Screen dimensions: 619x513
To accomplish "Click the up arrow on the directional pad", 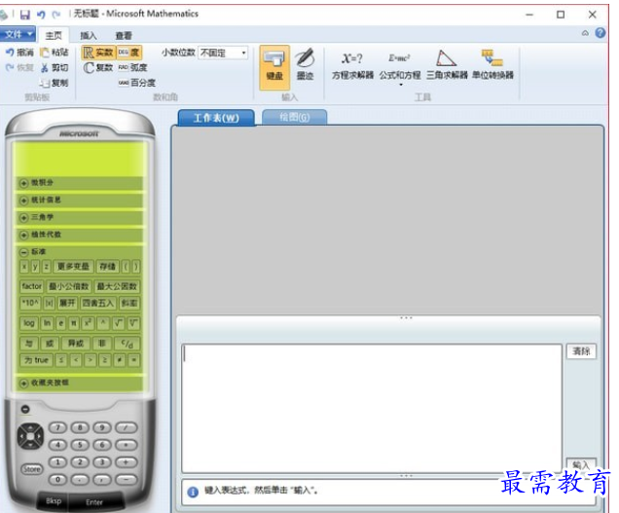I will pos(30,427).
